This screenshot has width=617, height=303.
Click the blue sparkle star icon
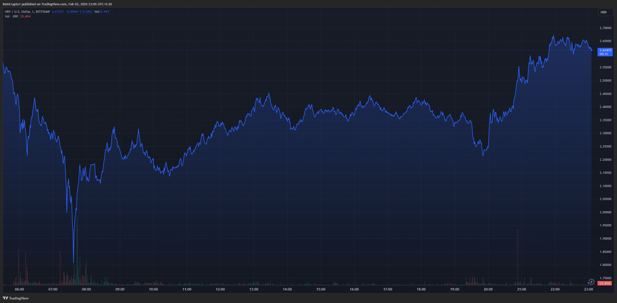(588, 283)
